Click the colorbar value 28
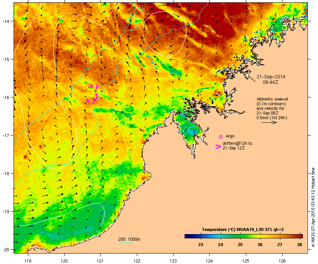The height and width of the screenshot is (264, 318). coord(299,245)
